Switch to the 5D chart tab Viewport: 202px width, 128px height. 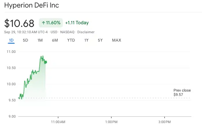coord(25,40)
